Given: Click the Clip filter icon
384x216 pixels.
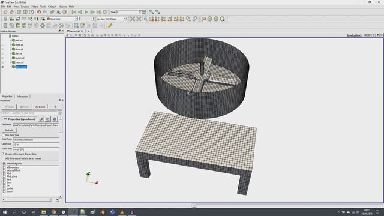Looking at the screenshot, I should [17, 25].
